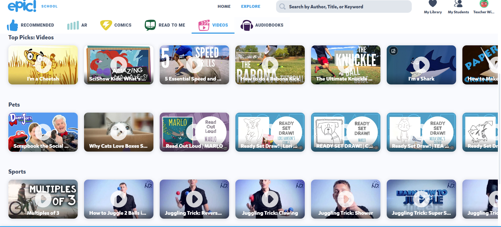Open Read Out Loud MARLO video
The image size is (501, 227).
(x=194, y=132)
